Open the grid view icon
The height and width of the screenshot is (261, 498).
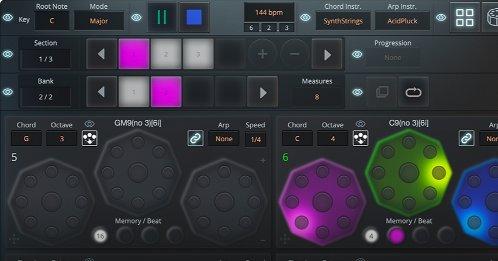[x=464, y=17]
